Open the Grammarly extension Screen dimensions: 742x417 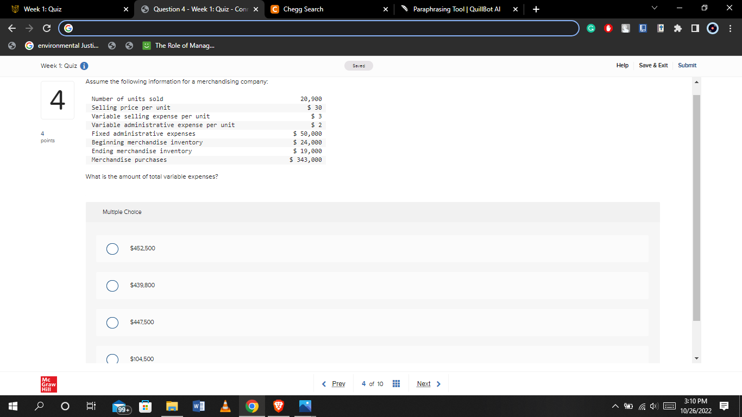pos(592,28)
